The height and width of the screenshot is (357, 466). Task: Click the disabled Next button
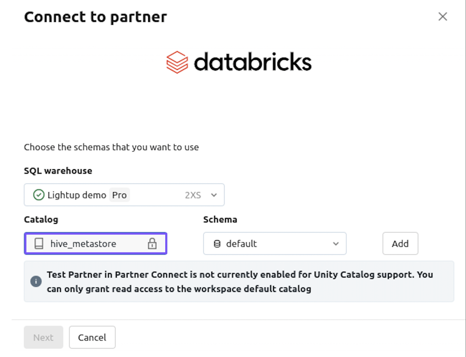(43, 337)
